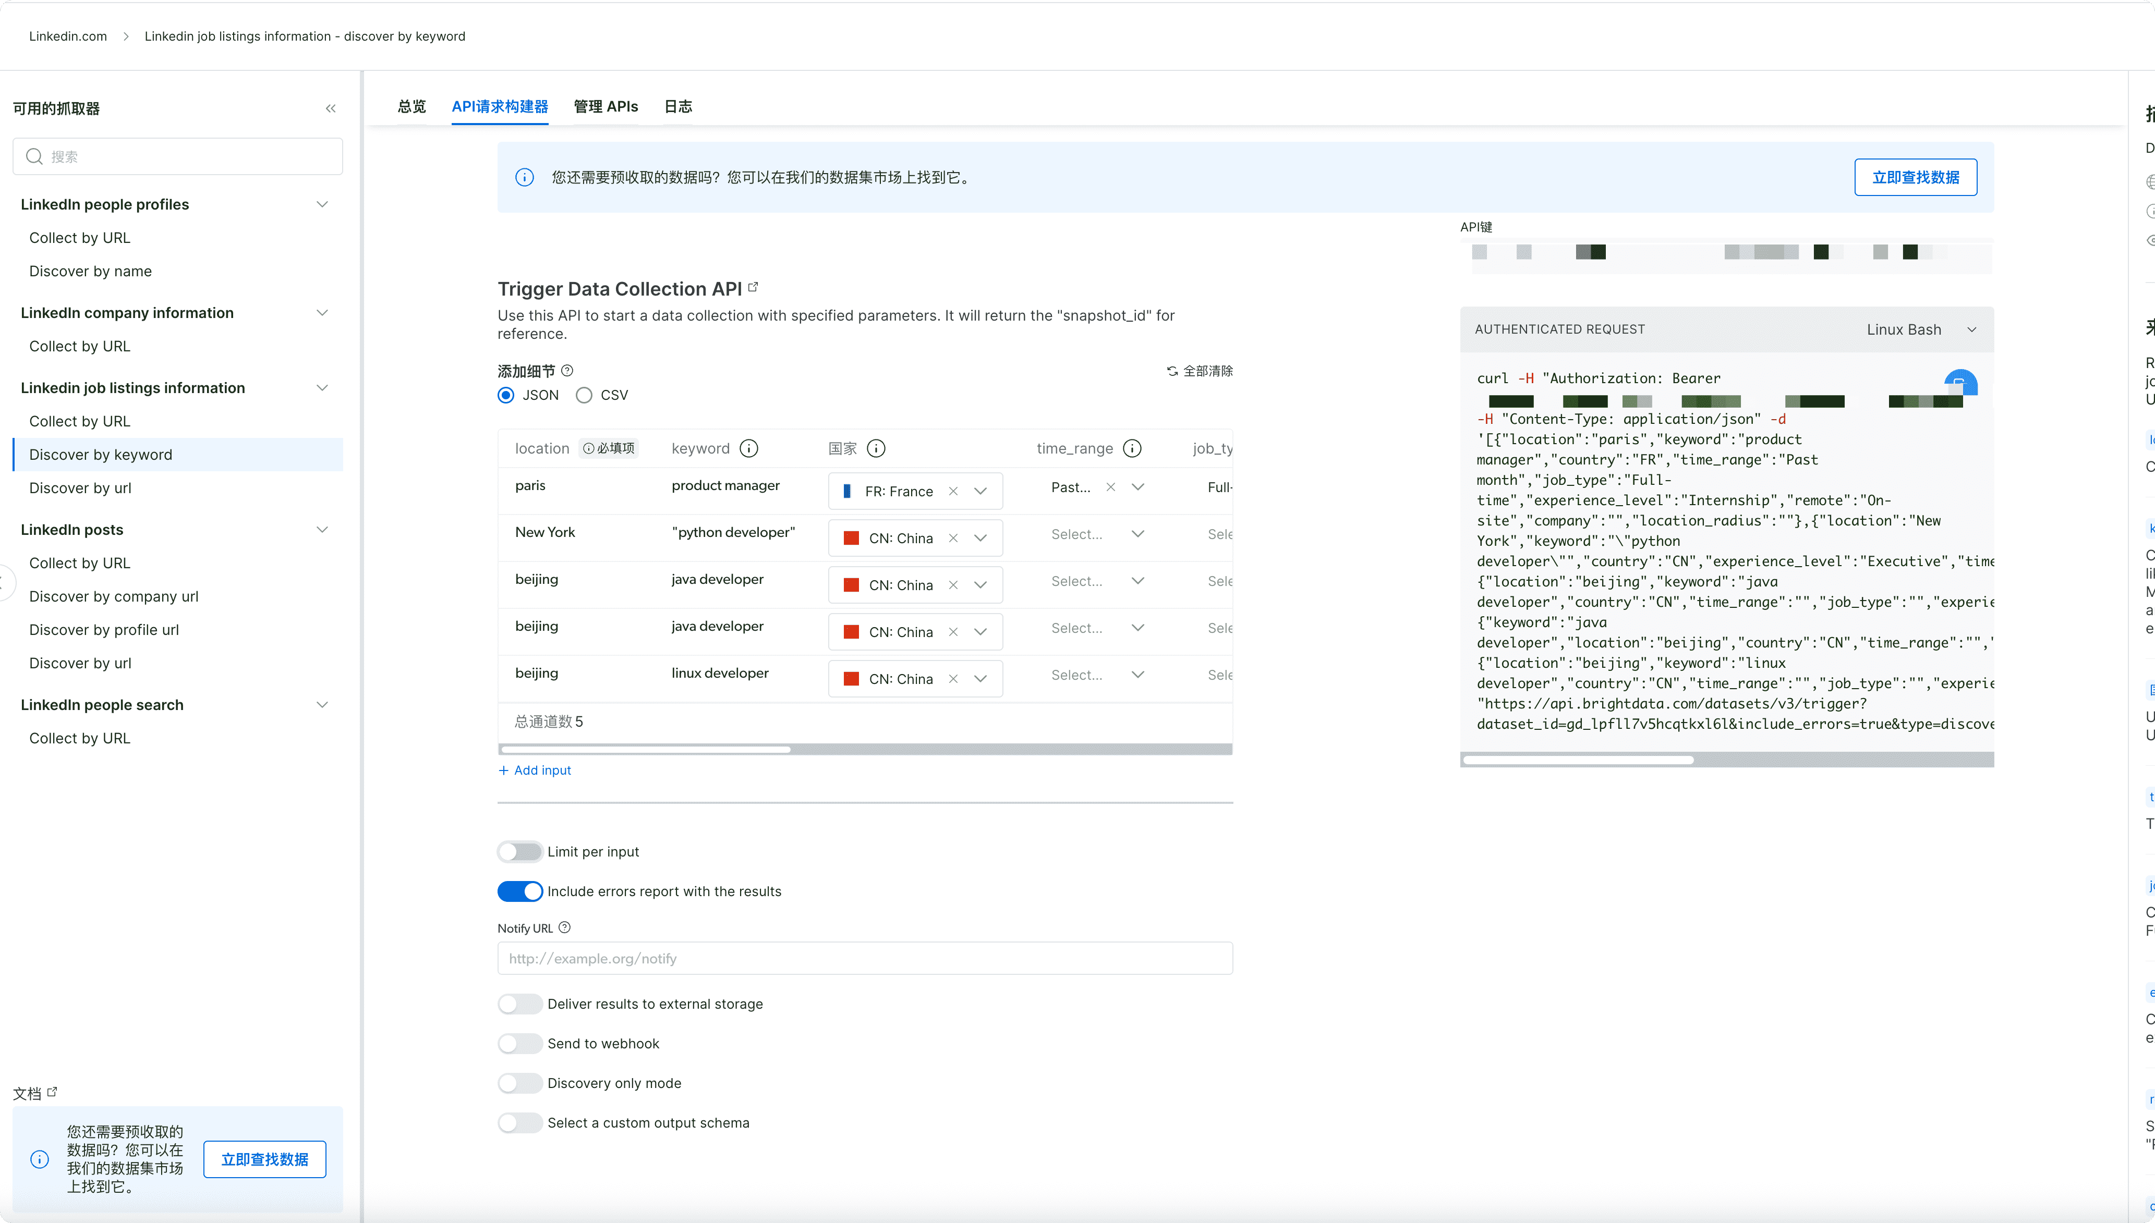Clear CN: China in linux developer row
This screenshot has height=1223, width=2155.
coord(953,679)
